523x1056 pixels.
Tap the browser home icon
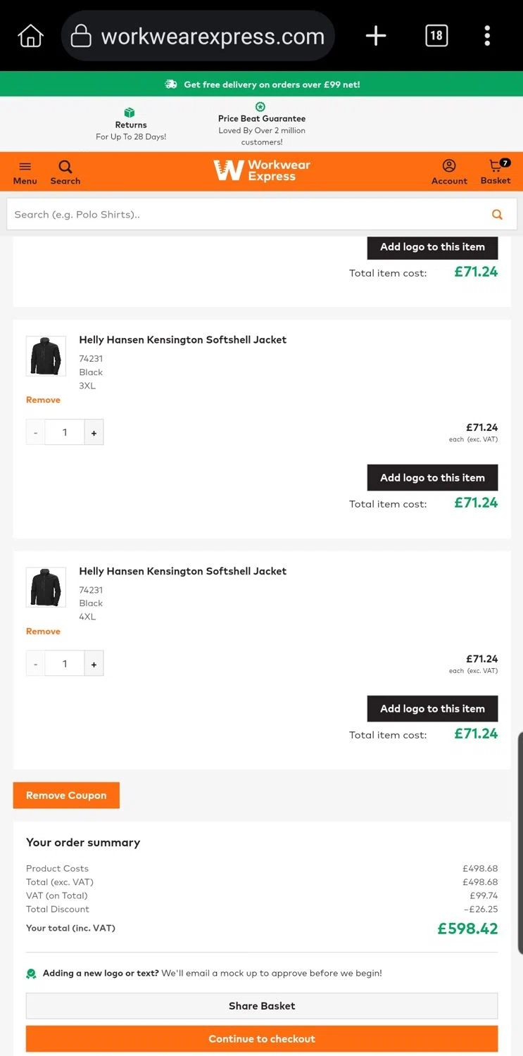coord(30,36)
